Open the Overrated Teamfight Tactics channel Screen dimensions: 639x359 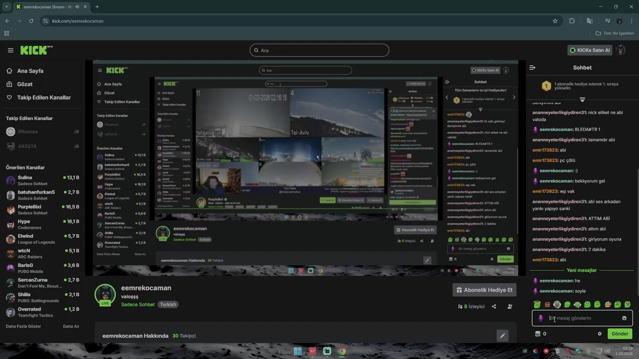[x=42, y=312]
